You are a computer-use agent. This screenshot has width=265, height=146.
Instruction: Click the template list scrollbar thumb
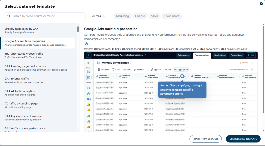[x=78, y=29]
